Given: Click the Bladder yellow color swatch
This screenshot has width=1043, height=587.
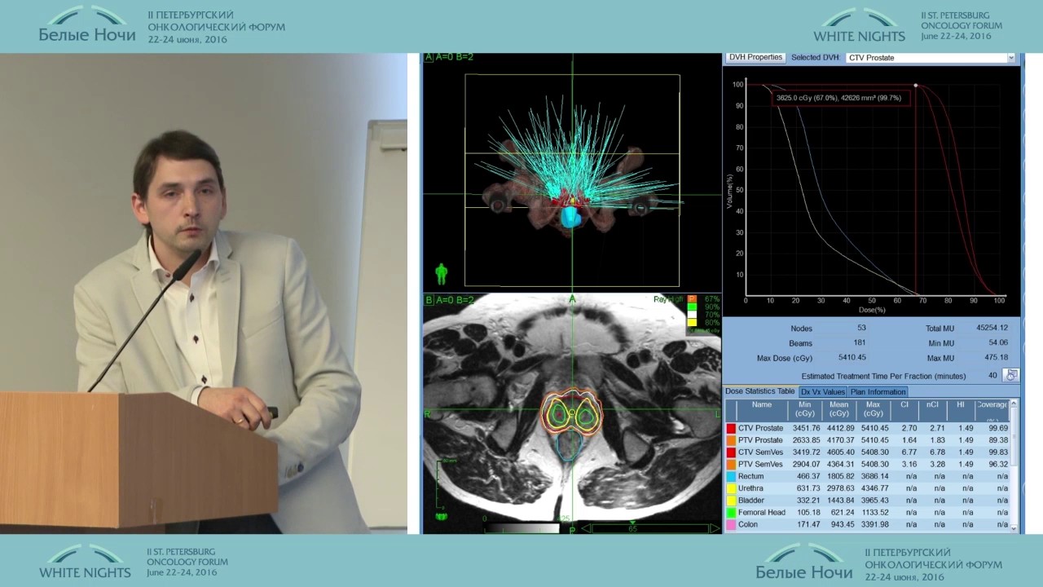Looking at the screenshot, I should pyautogui.click(x=731, y=501).
